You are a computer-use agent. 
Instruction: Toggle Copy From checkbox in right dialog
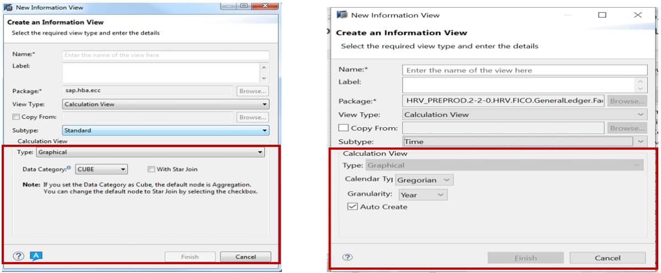point(344,128)
